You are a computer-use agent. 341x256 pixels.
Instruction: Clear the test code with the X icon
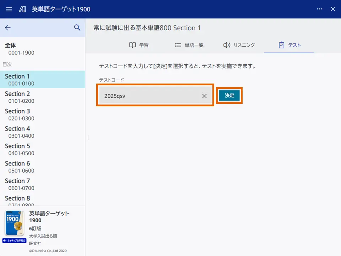[x=204, y=96]
